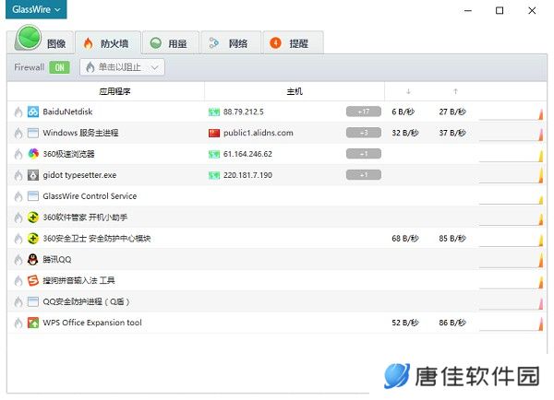The width and height of the screenshot is (554, 400).
Task: Select host 88.79.212.5
Action: coord(244,112)
